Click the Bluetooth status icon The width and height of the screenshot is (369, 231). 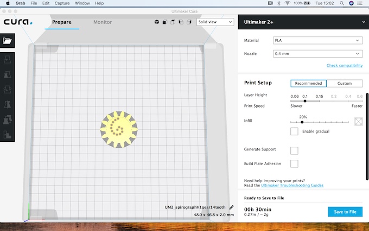tap(279, 3)
